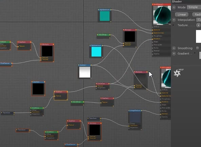Click Normal input port on lower Sub material
The height and width of the screenshot is (147, 201).
[x=161, y=114]
